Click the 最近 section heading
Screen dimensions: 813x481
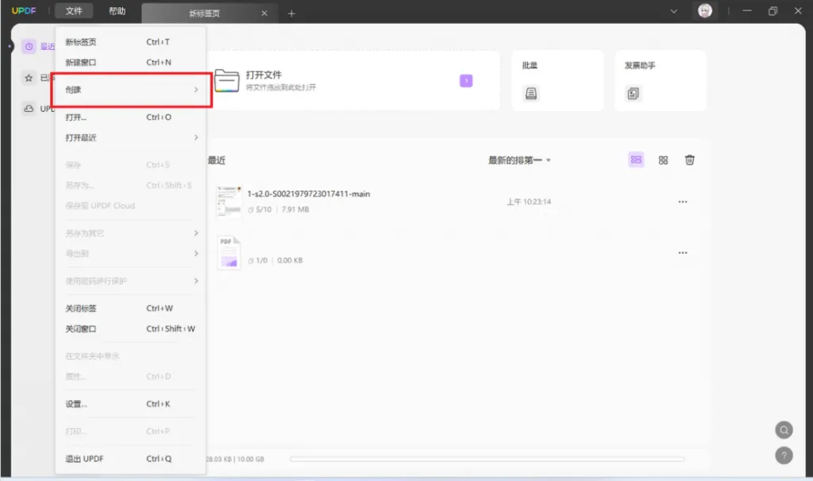[x=217, y=160]
